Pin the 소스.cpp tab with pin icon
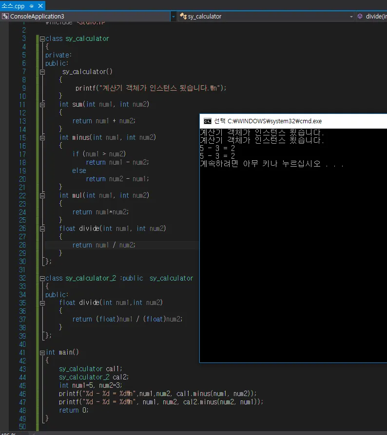 (x=31, y=6)
